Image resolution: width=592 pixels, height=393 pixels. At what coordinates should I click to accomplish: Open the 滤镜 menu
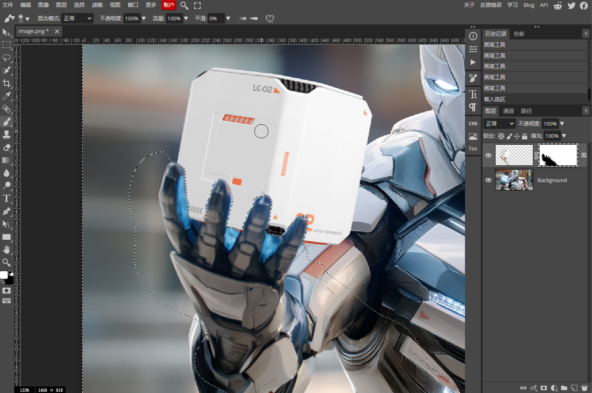tap(97, 5)
